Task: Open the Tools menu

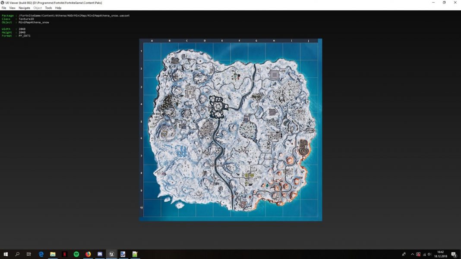Action: [48, 8]
